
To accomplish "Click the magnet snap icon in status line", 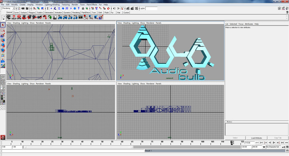I will coord(109,8).
